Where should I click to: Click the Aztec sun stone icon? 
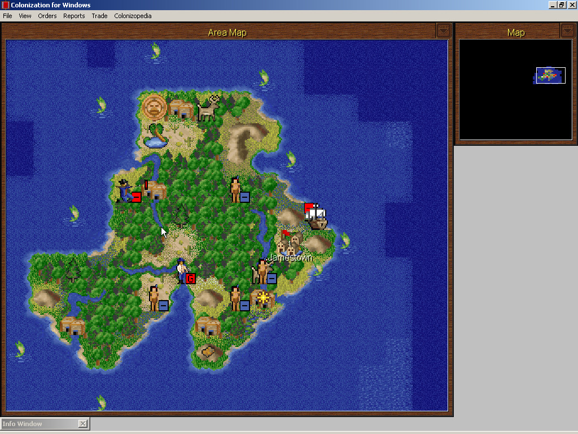tap(154, 107)
